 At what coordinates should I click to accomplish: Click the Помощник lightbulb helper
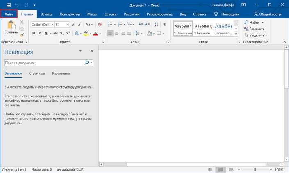[227, 14]
